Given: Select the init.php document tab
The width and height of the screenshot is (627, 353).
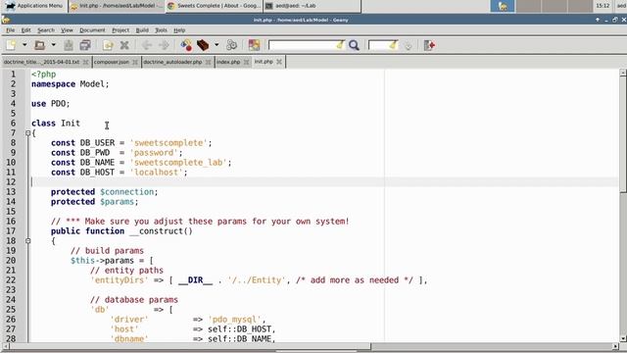Looking at the screenshot, I should (x=264, y=62).
